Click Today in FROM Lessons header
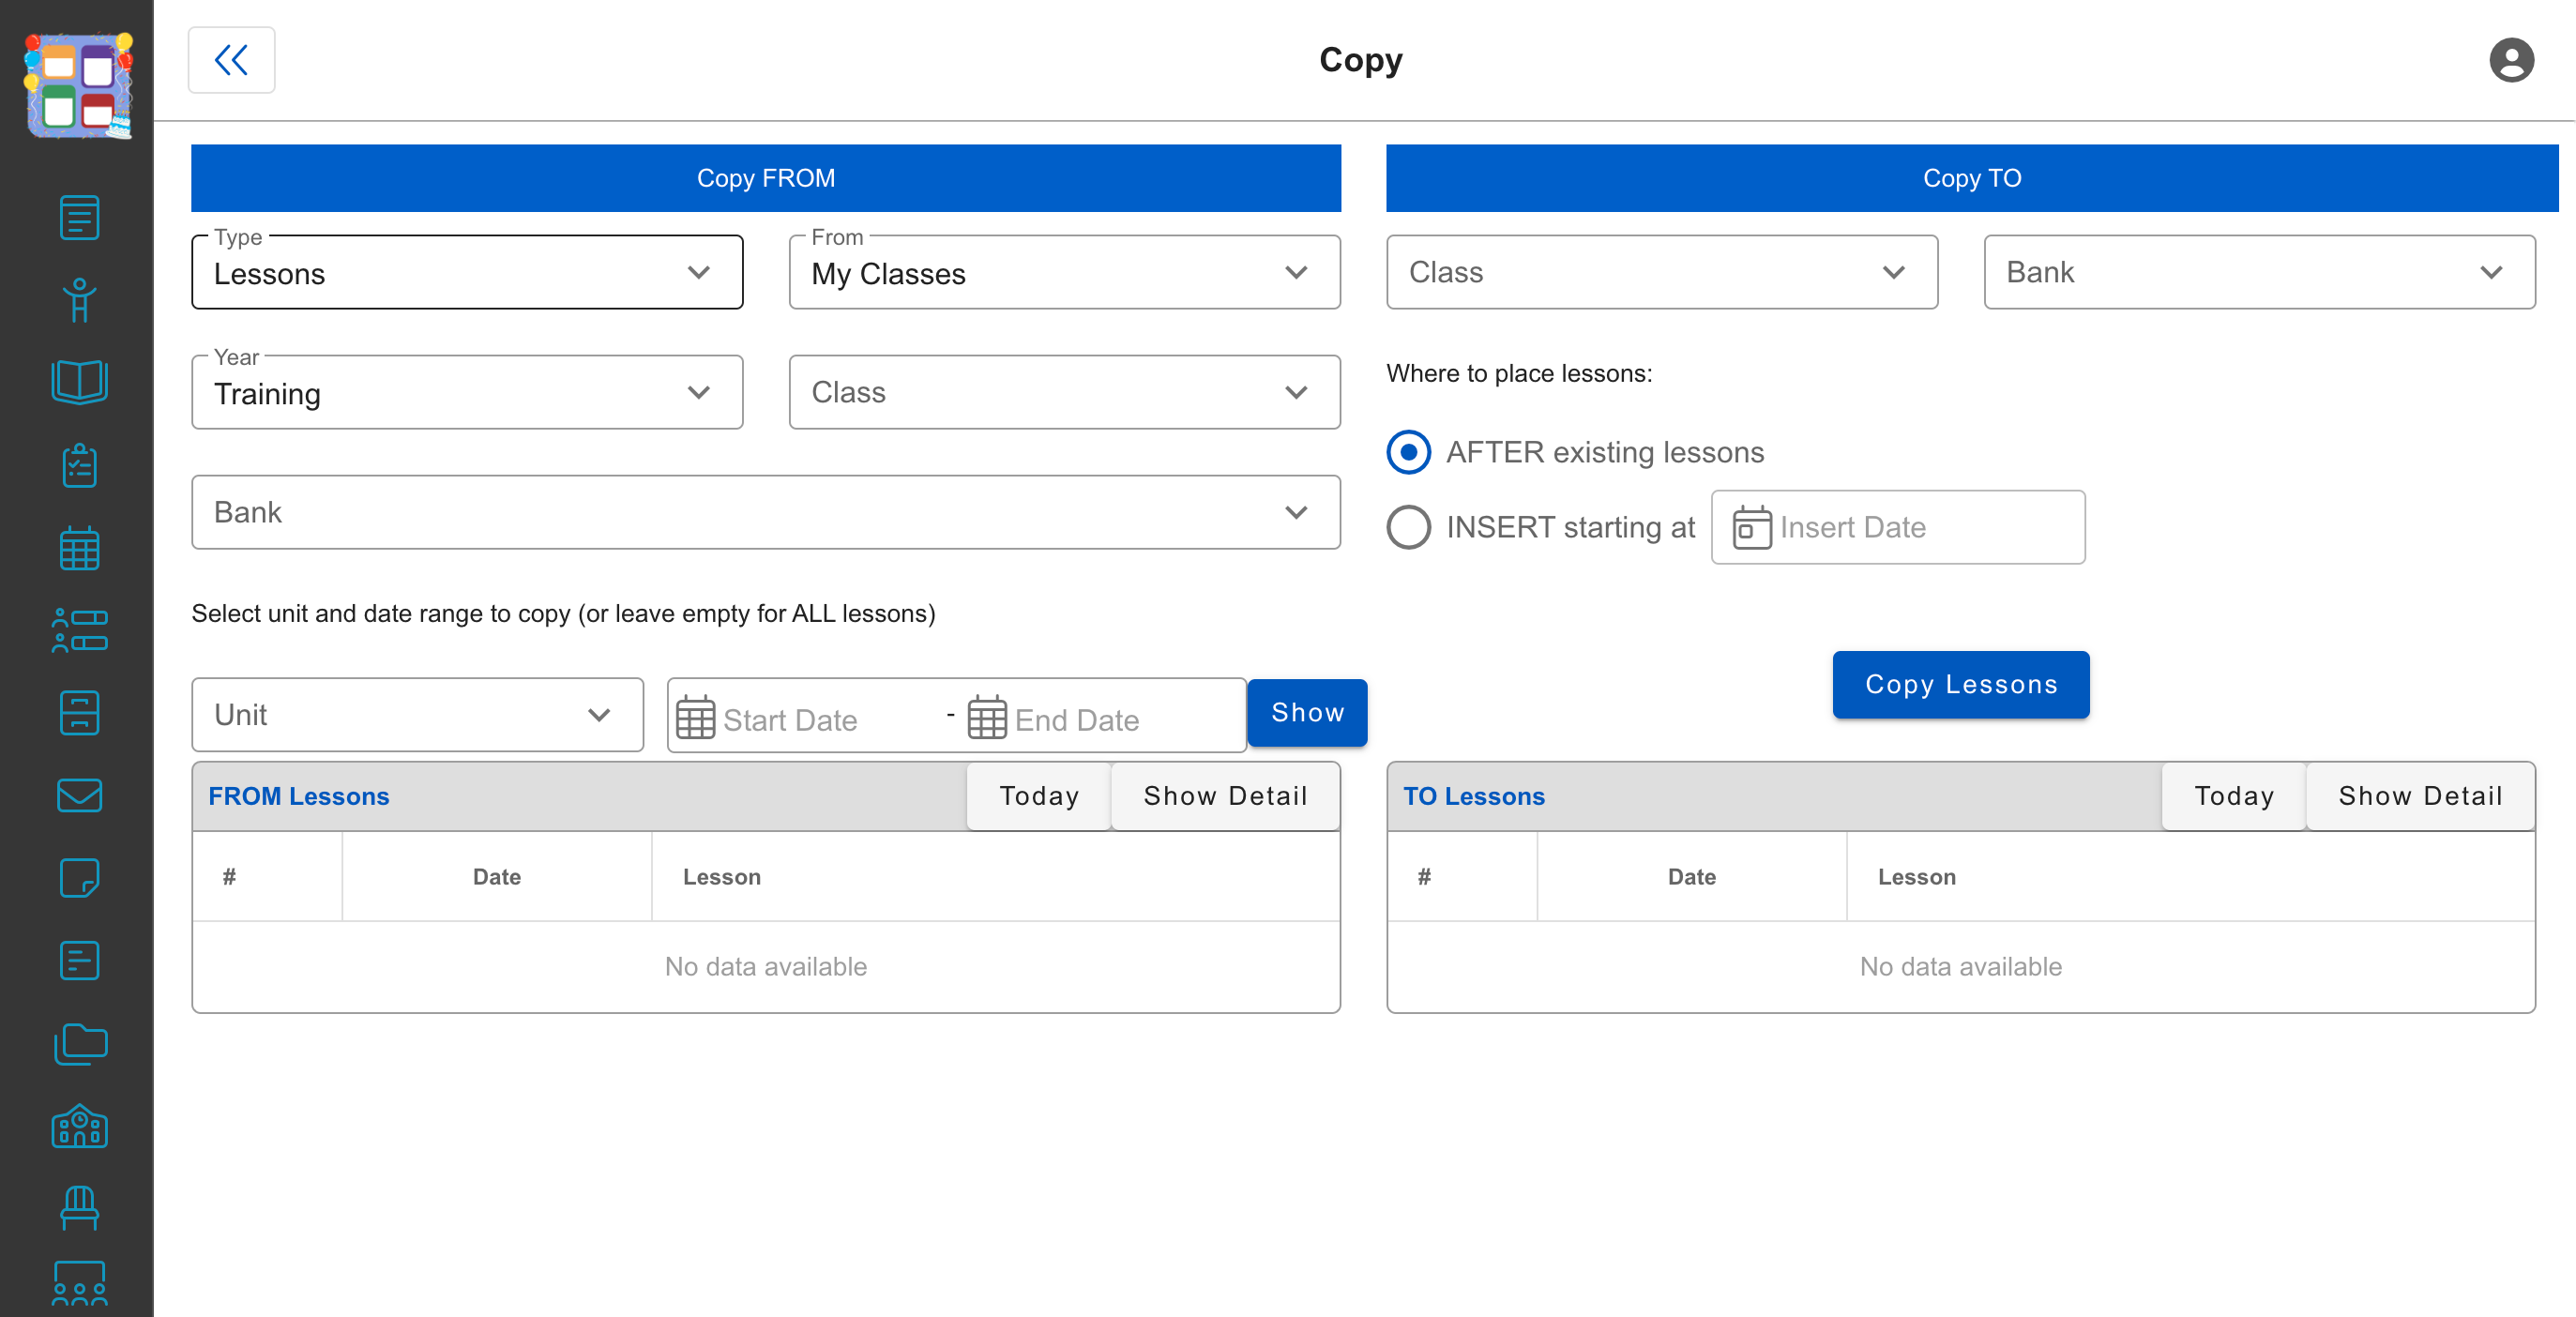2576x1317 pixels. point(1039,796)
